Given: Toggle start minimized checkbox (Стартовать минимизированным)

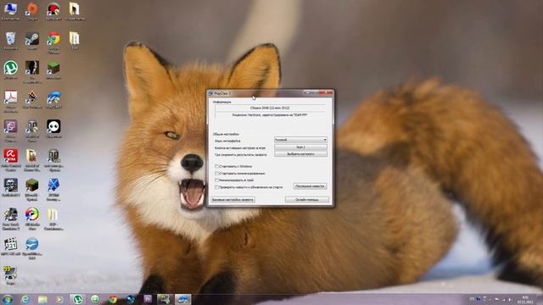Looking at the screenshot, I should (x=217, y=173).
